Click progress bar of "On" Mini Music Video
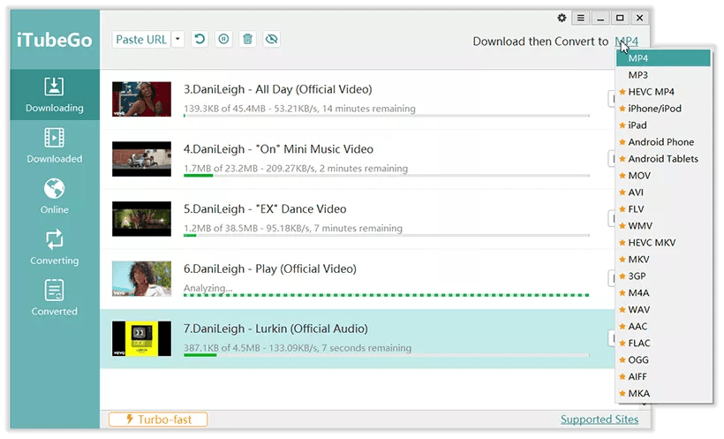The width and height of the screenshot is (724, 439). pos(387,176)
